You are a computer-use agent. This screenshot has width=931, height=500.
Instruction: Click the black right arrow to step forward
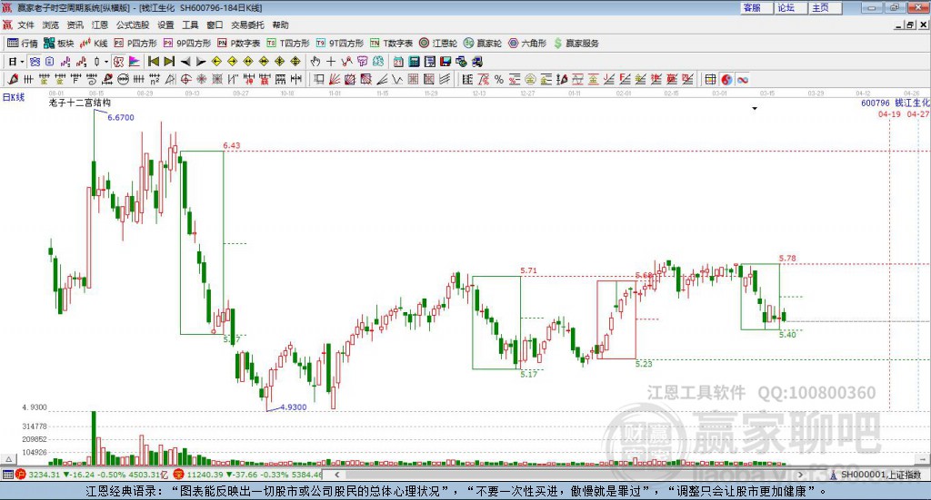[201, 62]
